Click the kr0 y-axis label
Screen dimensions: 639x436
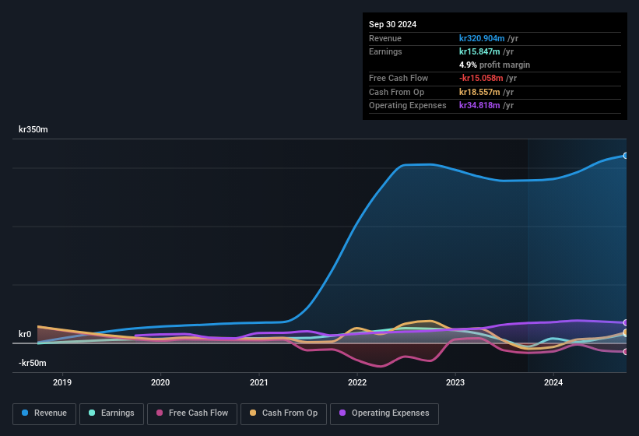(x=25, y=334)
